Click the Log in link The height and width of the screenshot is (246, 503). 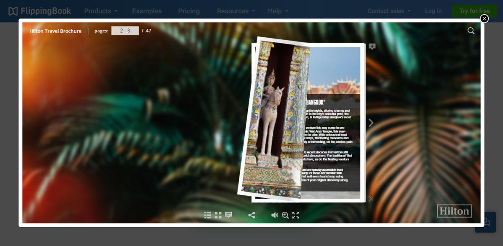coord(433,11)
